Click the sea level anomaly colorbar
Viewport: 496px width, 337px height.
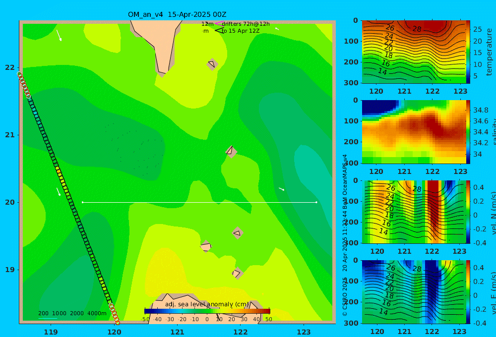click(x=207, y=311)
